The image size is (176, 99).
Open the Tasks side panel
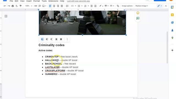click(x=172, y=23)
